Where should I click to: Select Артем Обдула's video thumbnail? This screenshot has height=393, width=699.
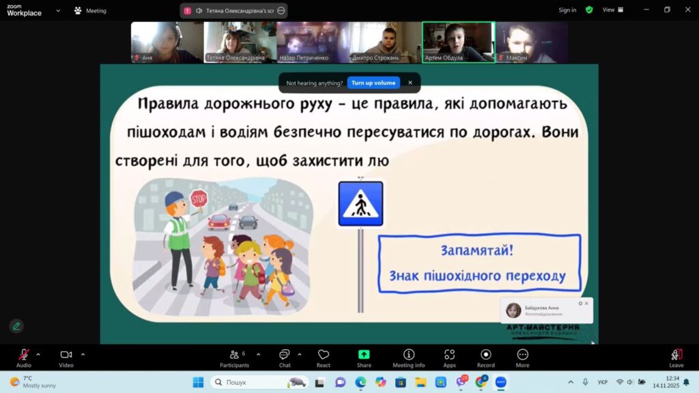coord(458,42)
